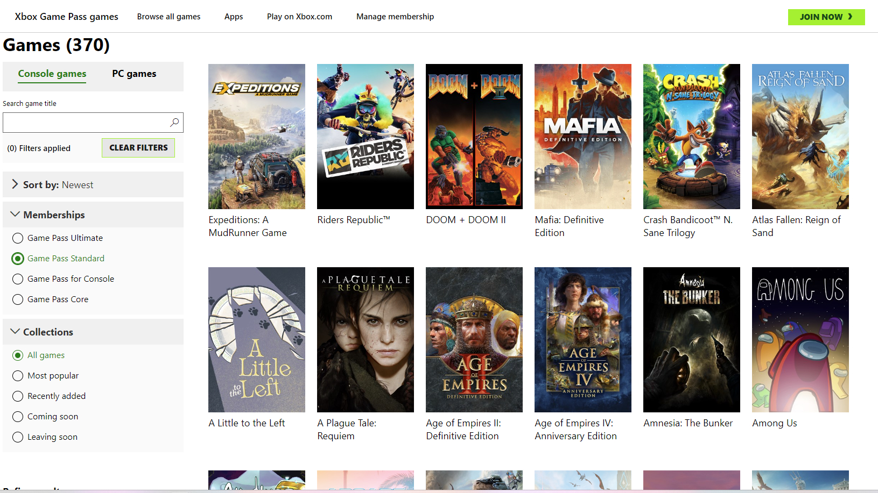Click 'Crash Bandicoot™ N. Sane Trilogy' title
The width and height of the screenshot is (878, 493).
tap(688, 226)
